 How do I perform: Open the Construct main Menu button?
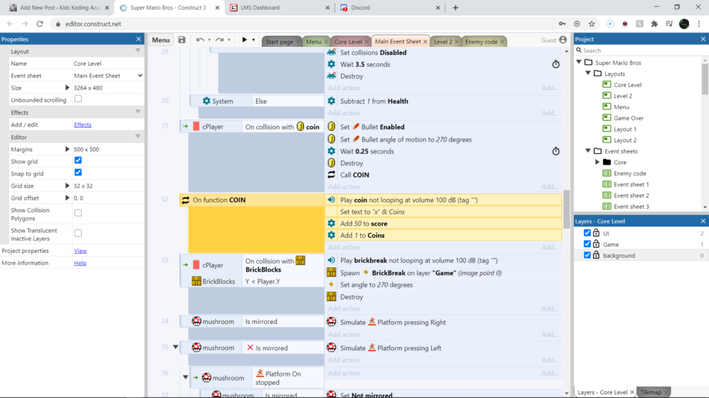point(161,39)
